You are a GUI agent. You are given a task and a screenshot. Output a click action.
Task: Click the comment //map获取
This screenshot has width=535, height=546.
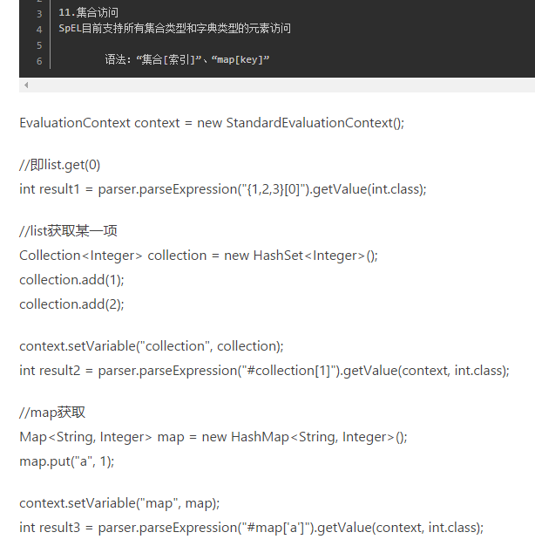tap(52, 413)
